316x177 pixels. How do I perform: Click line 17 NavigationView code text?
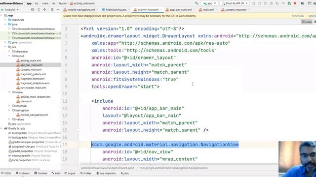pos(165,145)
